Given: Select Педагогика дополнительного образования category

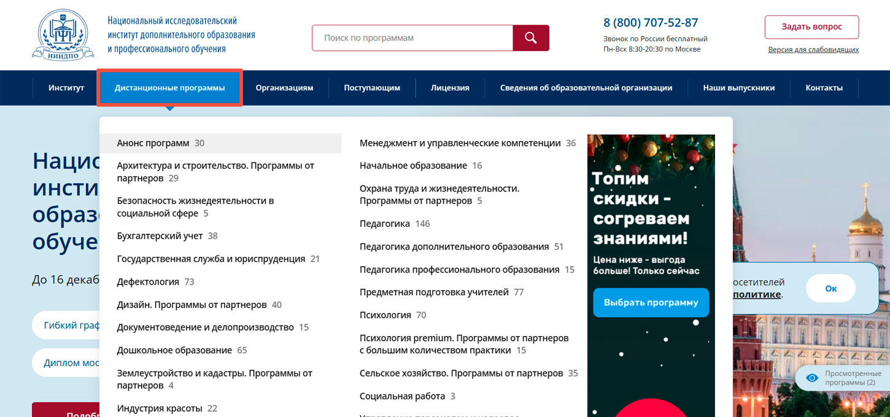Looking at the screenshot, I should coord(462,247).
